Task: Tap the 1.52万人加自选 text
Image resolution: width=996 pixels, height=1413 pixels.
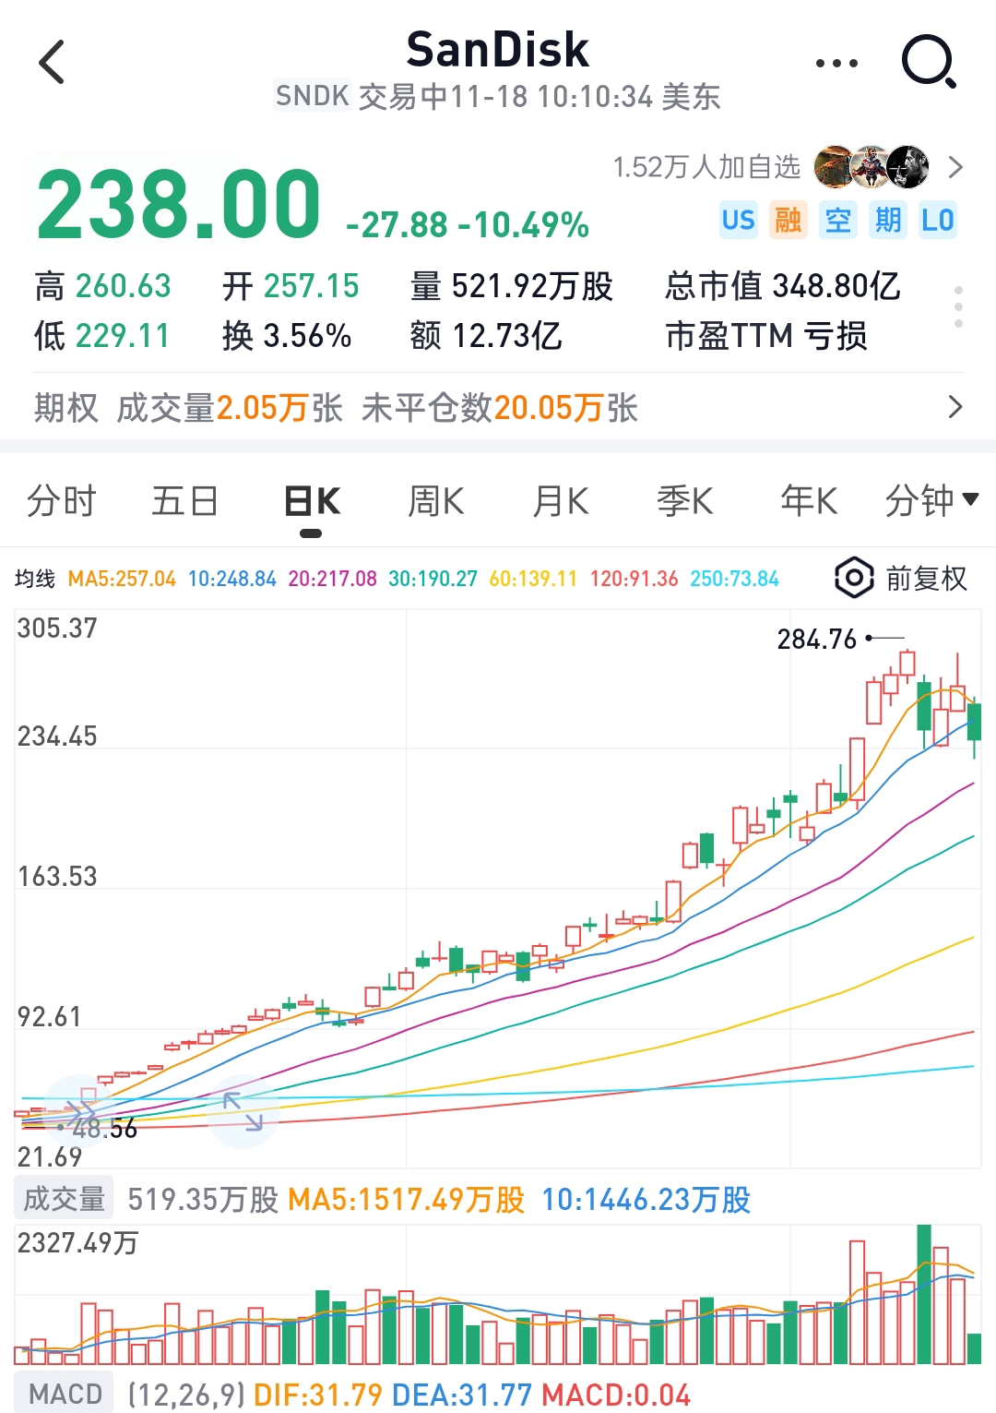Action: tap(707, 167)
